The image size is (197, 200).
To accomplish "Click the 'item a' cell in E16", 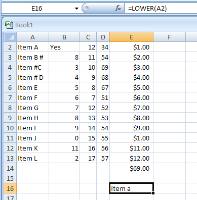I will [131, 188].
